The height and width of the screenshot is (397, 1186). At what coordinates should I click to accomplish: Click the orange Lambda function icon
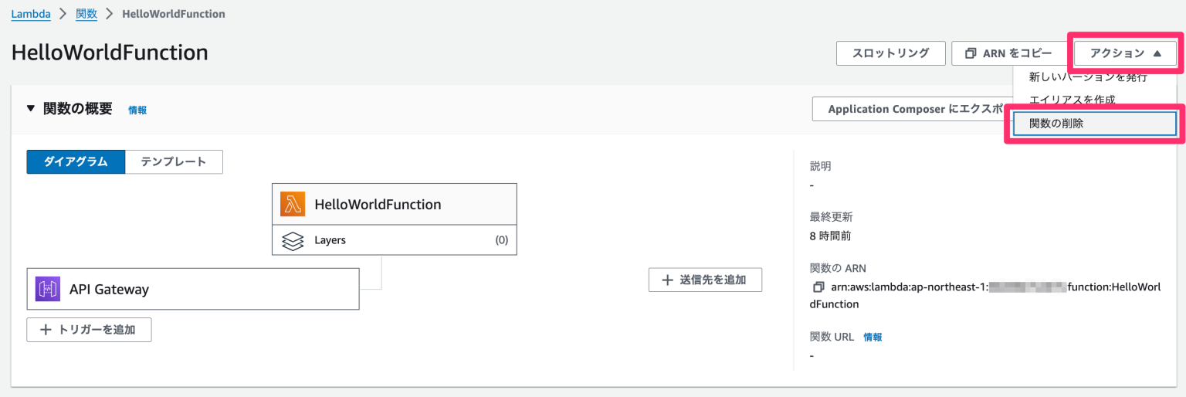click(x=293, y=205)
